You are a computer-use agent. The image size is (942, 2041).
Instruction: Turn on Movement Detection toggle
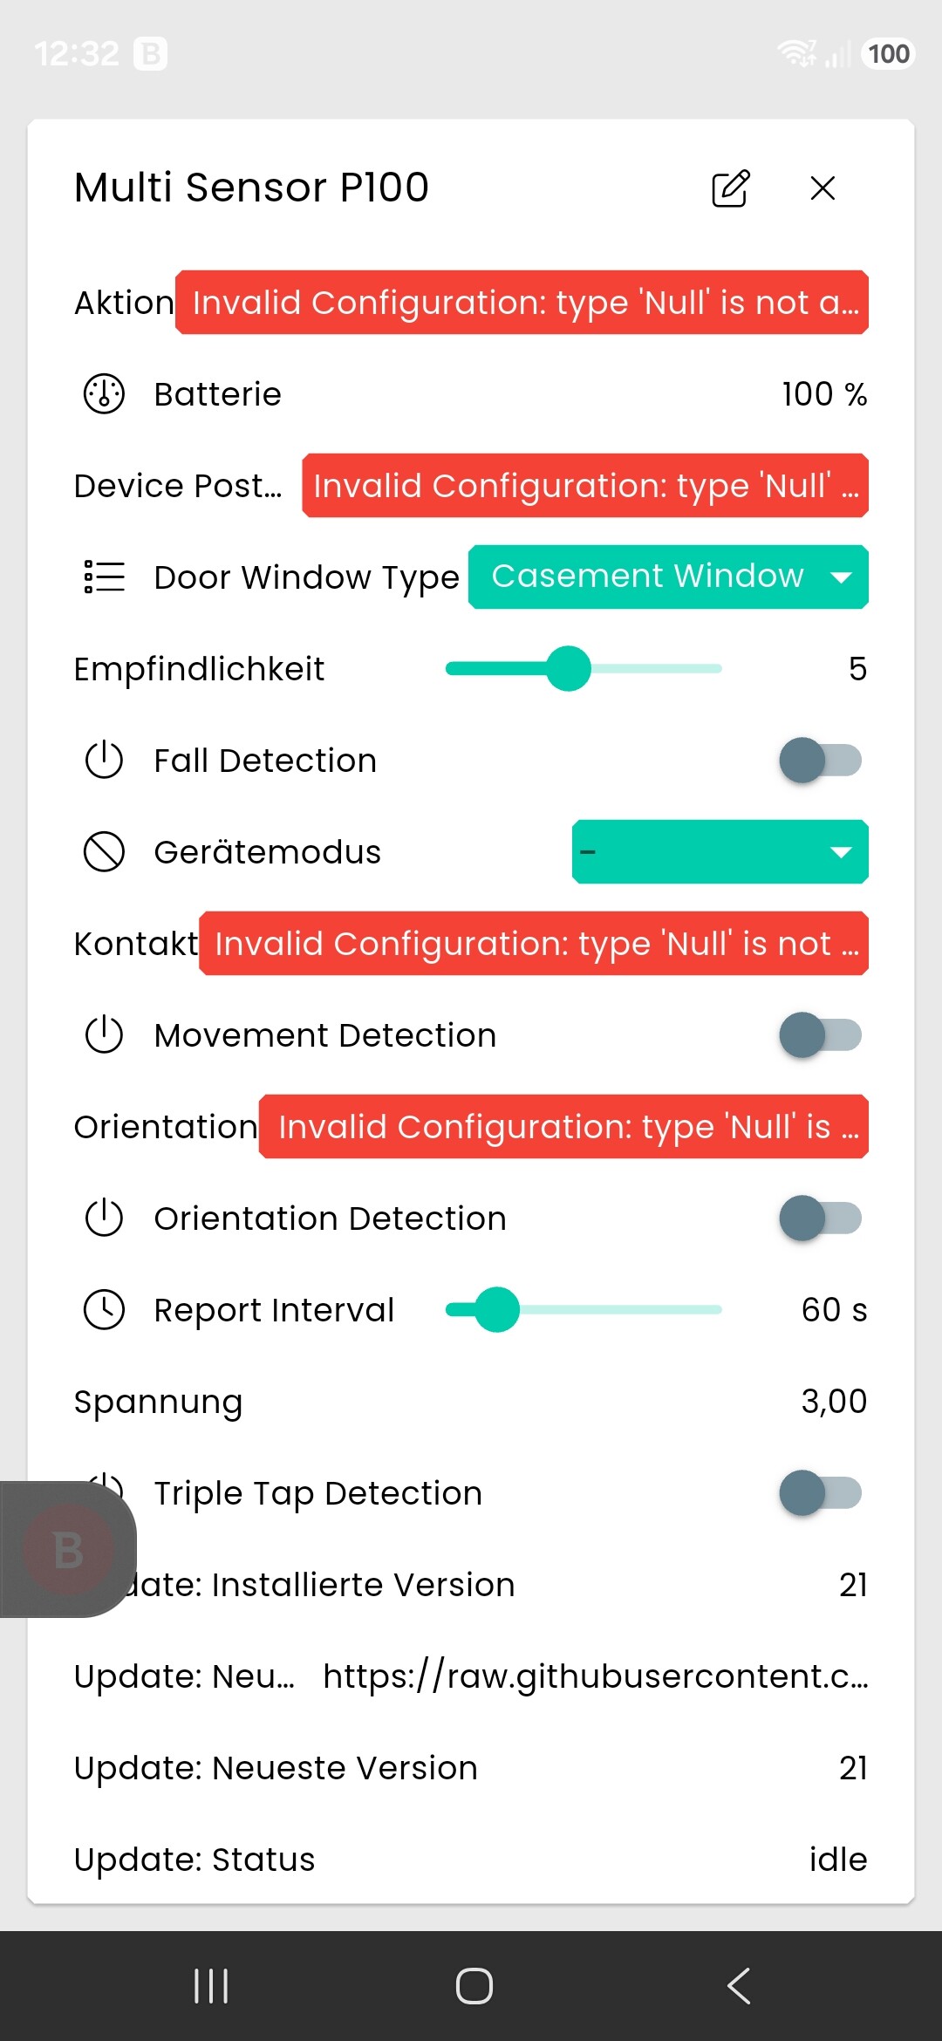820,1034
